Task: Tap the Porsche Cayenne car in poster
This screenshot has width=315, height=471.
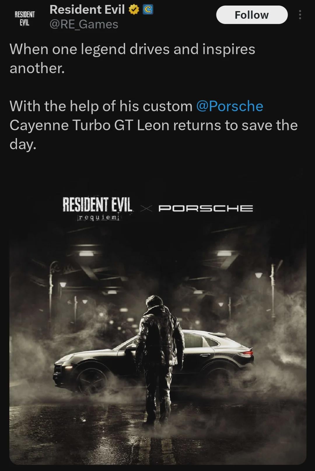Action: [x=153, y=361]
